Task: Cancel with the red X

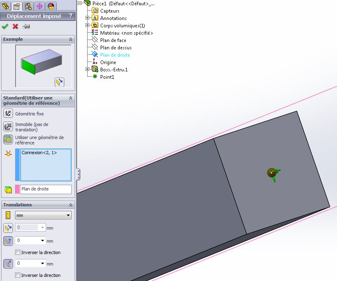Action: pyautogui.click(x=15, y=26)
